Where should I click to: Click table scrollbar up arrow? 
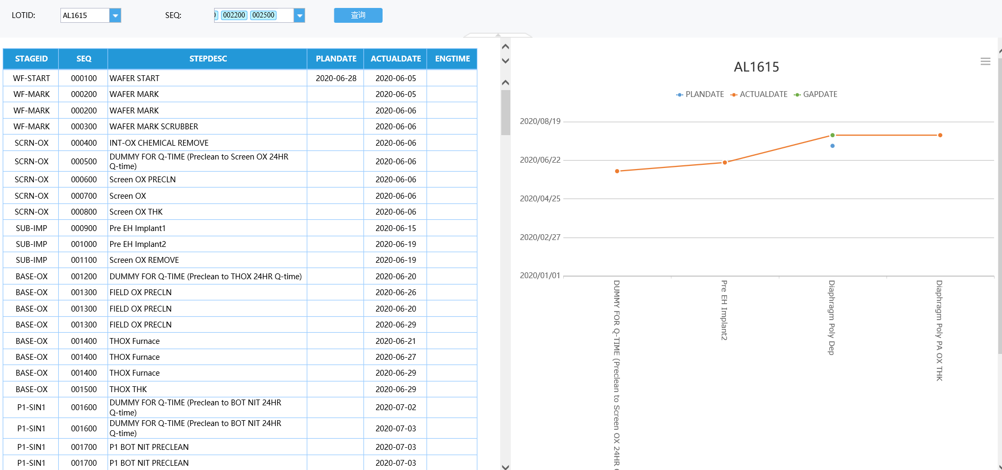click(506, 83)
